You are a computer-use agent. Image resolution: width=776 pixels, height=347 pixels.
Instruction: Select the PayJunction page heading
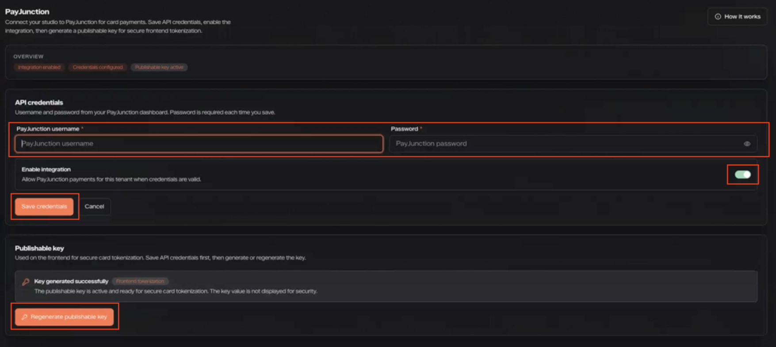click(27, 11)
